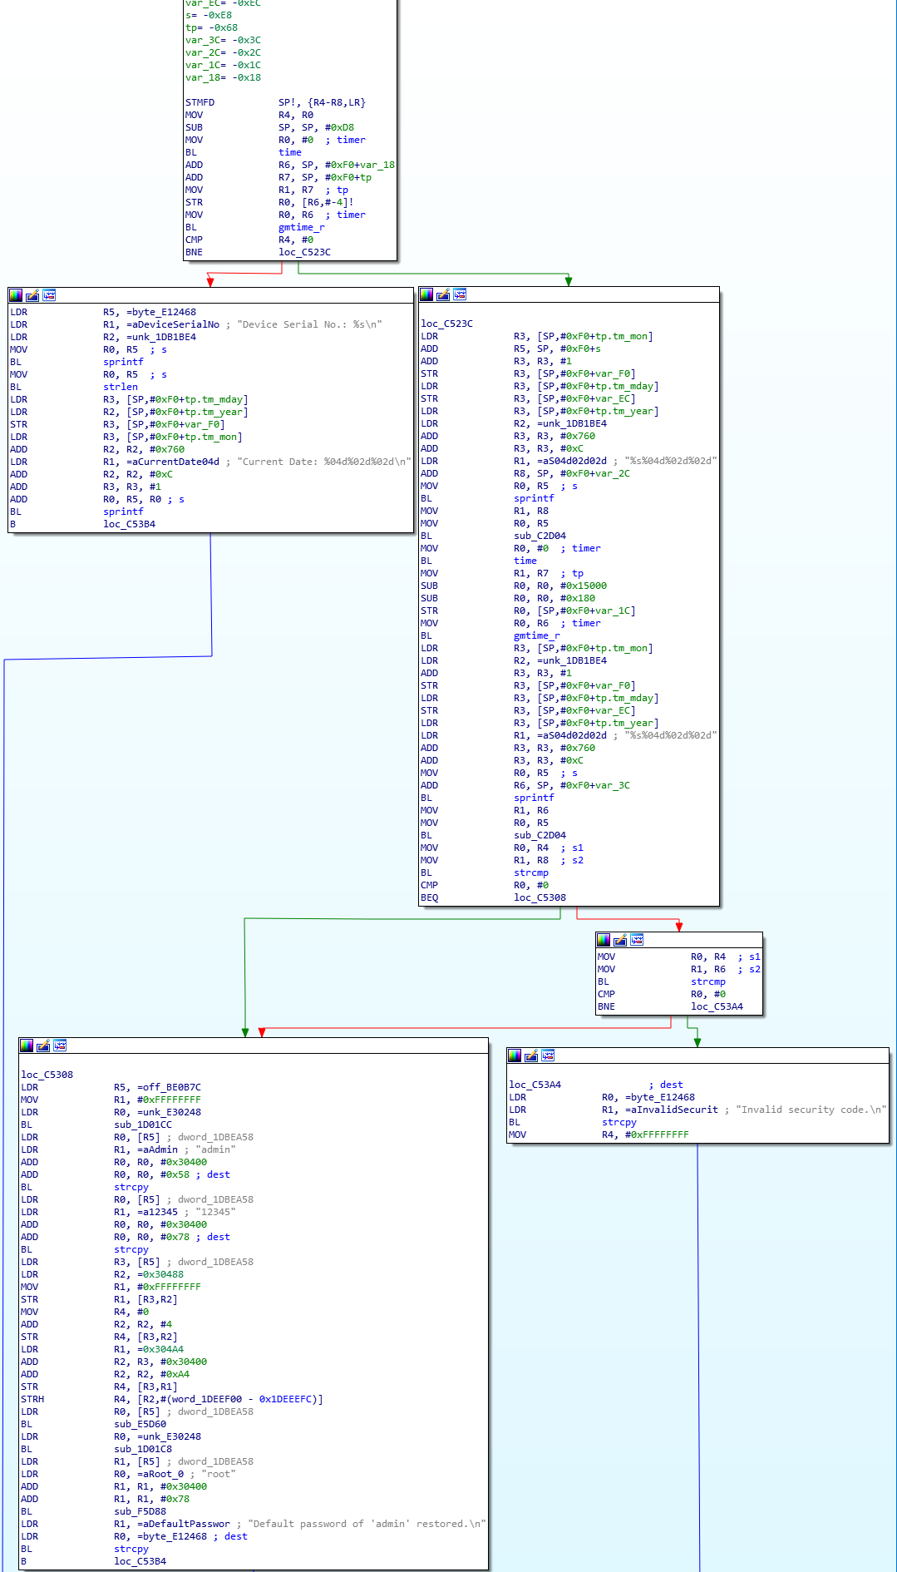This screenshot has width=897, height=1572.
Task: Jump to sub_F5D88 call
Action: coord(140,1511)
